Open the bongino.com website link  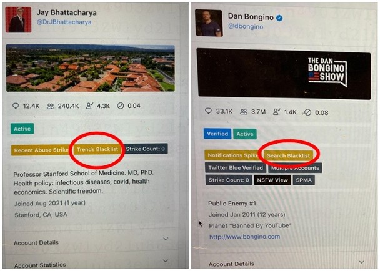[244, 237]
